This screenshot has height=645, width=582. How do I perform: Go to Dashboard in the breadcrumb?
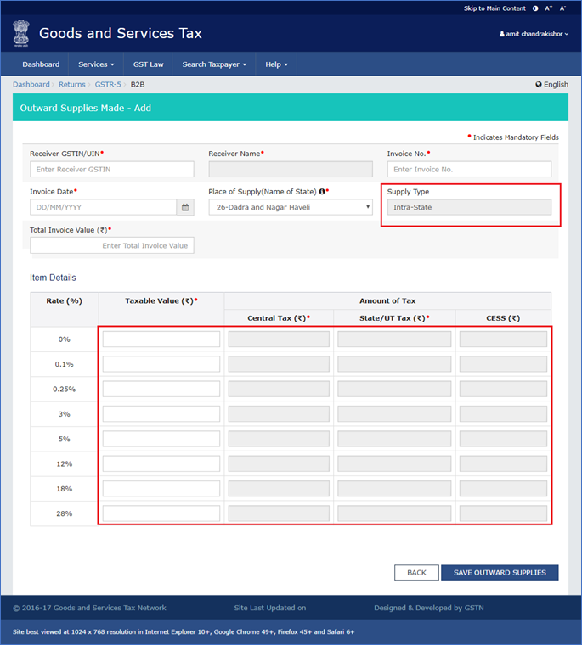pos(31,84)
